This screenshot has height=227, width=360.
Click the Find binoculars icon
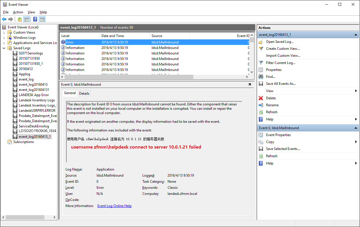[x=261, y=77]
